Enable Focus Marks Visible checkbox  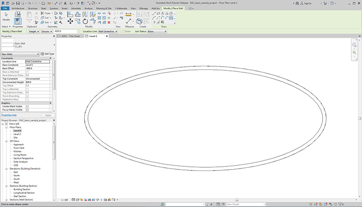click(27, 110)
